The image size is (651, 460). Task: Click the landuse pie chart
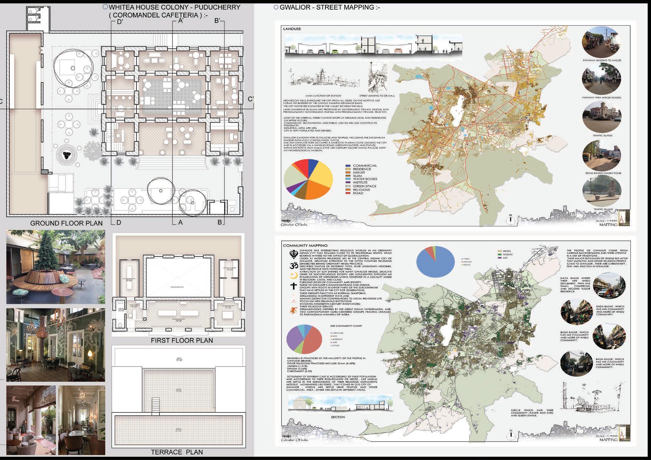point(308,179)
